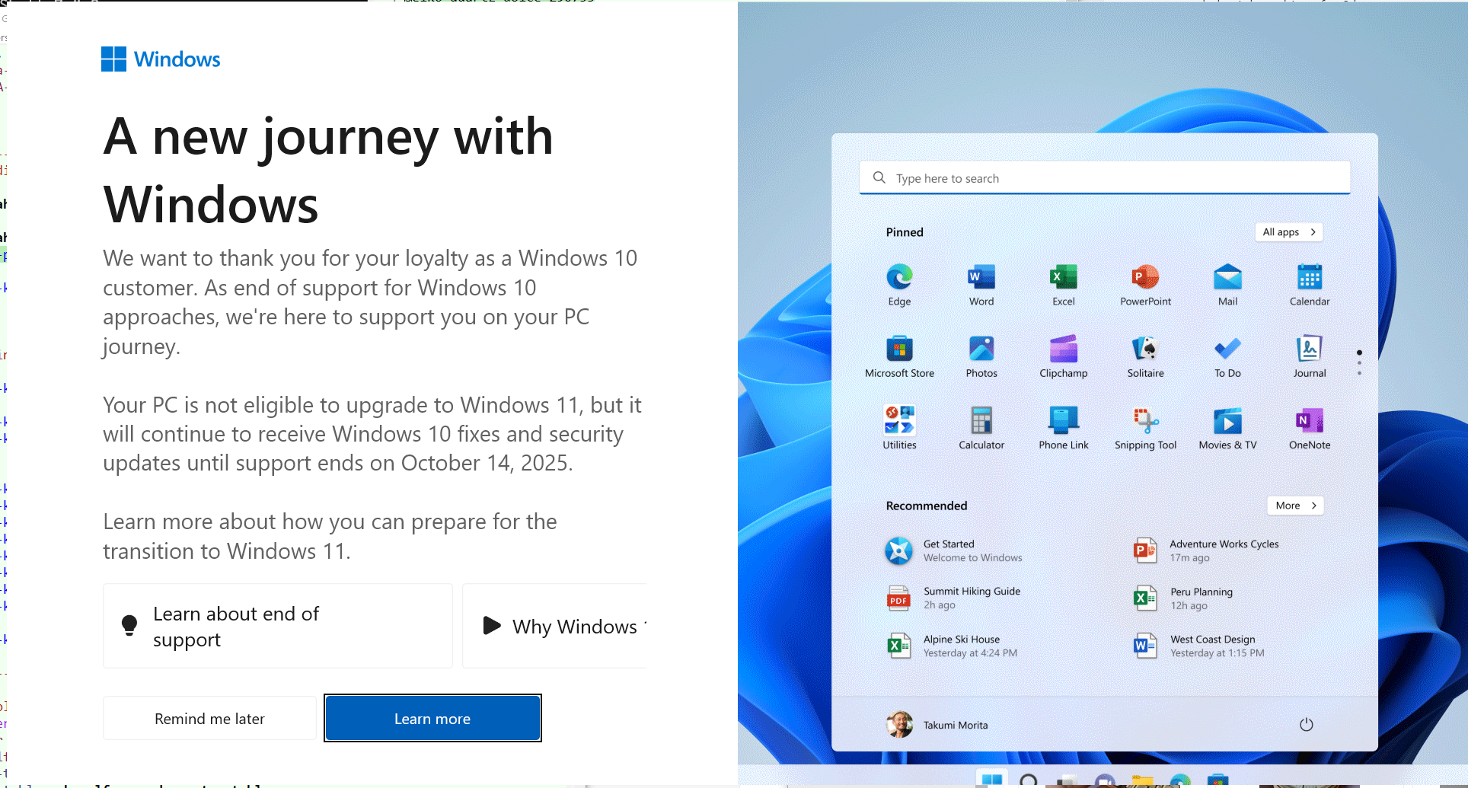Click the Takumi Morita user name
The image size is (1468, 788).
[956, 725]
